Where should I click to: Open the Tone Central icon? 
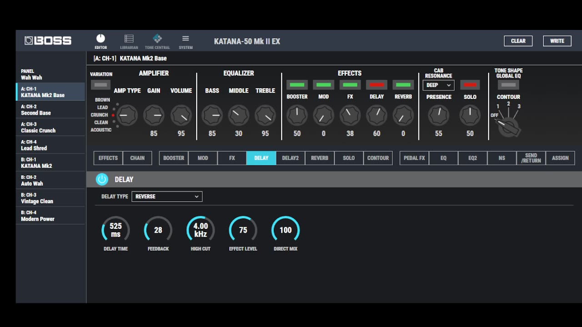pyautogui.click(x=157, y=39)
